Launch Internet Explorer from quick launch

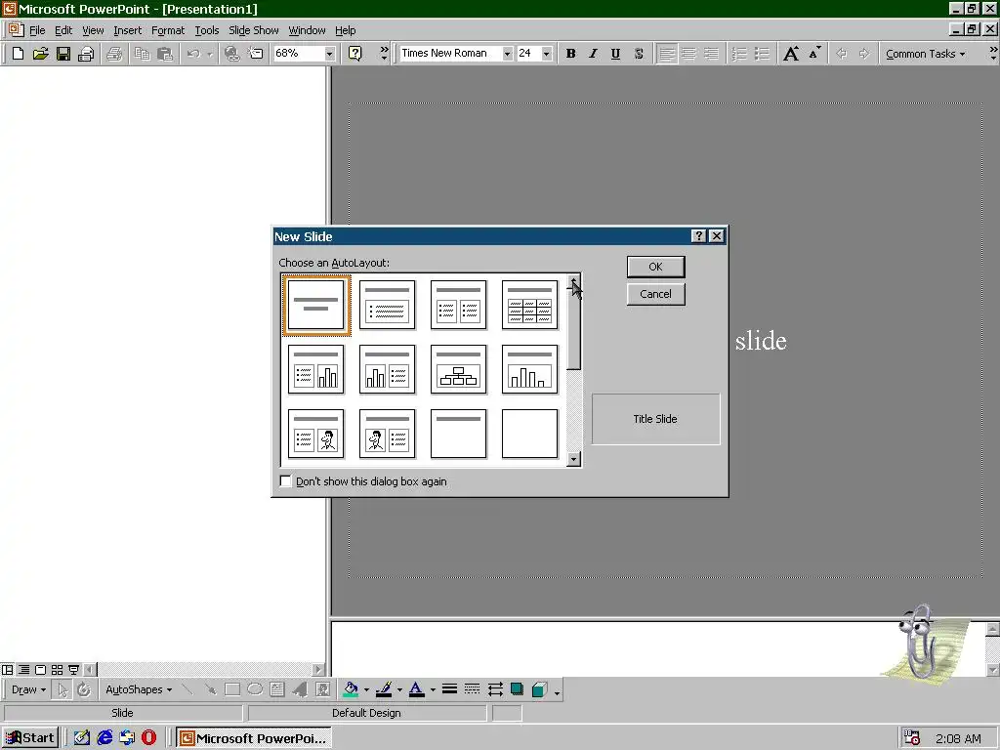click(x=104, y=738)
